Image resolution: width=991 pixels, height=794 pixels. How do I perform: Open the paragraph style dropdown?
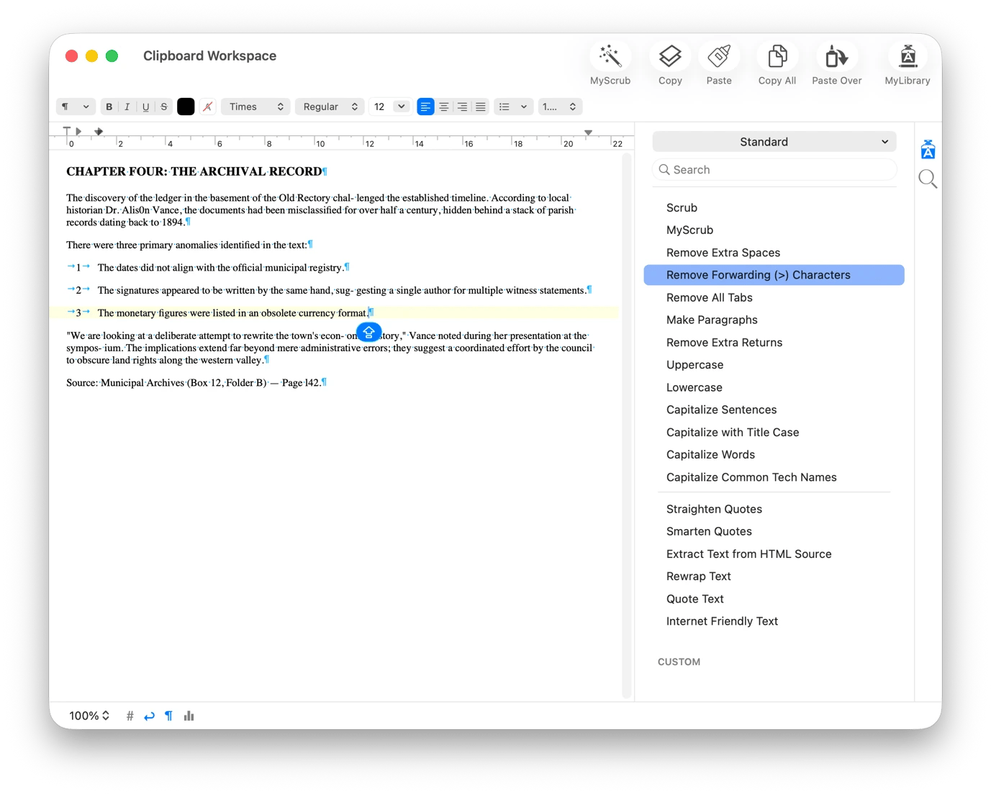pos(76,107)
